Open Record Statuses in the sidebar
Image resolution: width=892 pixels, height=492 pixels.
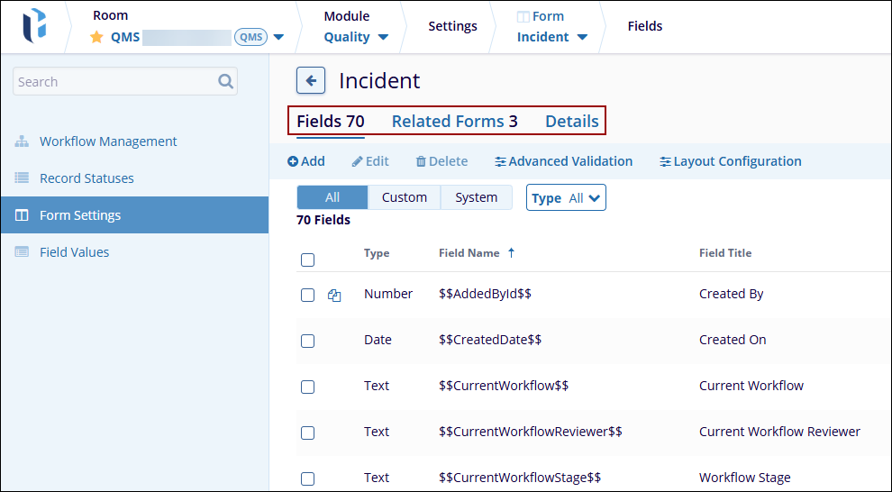86,178
